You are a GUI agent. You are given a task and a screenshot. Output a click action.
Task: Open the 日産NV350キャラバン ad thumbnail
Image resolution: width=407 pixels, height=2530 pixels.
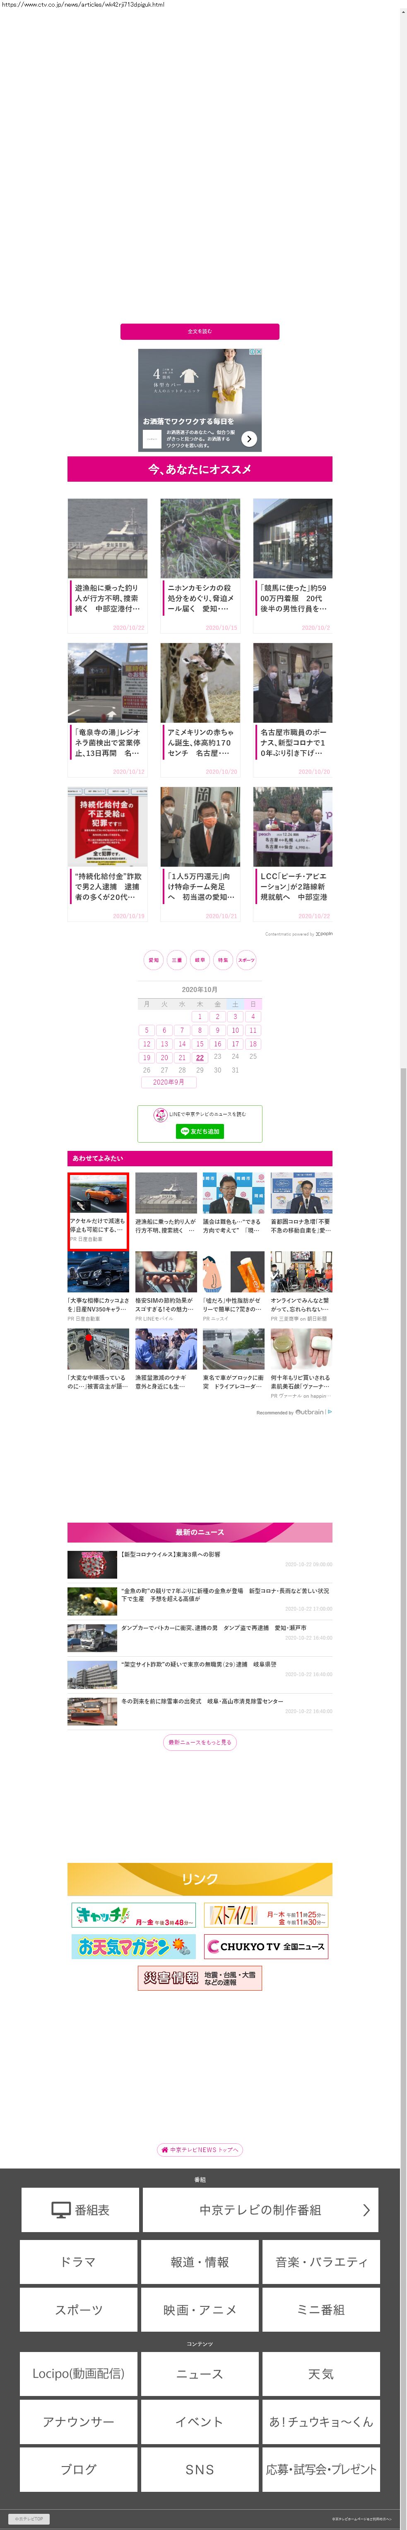pos(98,1272)
